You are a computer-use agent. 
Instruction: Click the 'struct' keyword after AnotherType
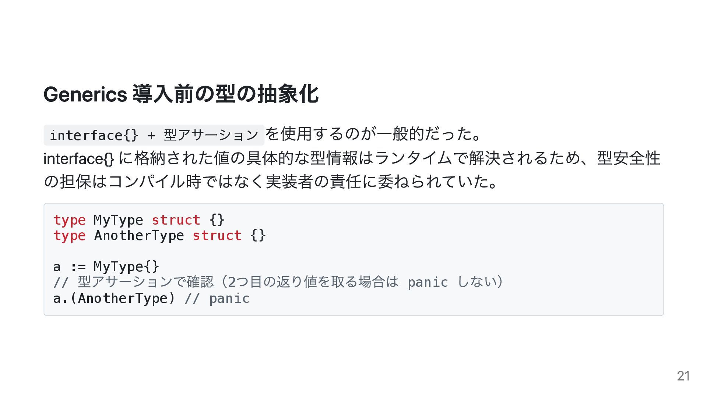coord(217,236)
